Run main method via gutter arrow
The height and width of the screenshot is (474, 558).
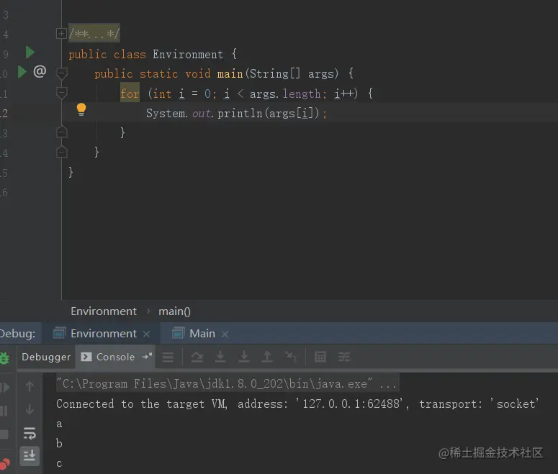(22, 72)
